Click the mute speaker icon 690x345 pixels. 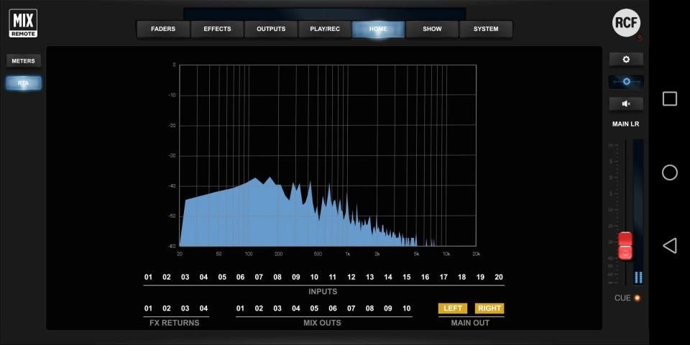[x=625, y=103]
